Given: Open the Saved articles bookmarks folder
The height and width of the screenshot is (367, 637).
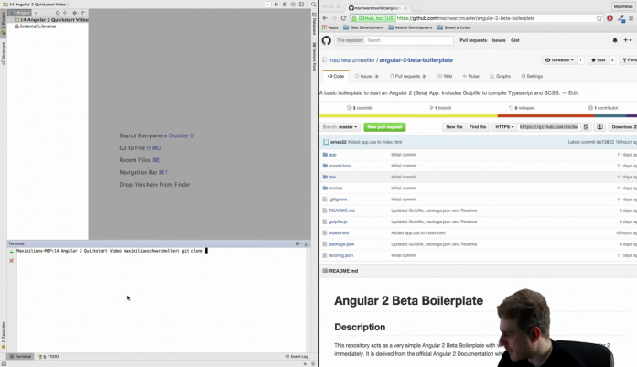Looking at the screenshot, I should coord(454,27).
